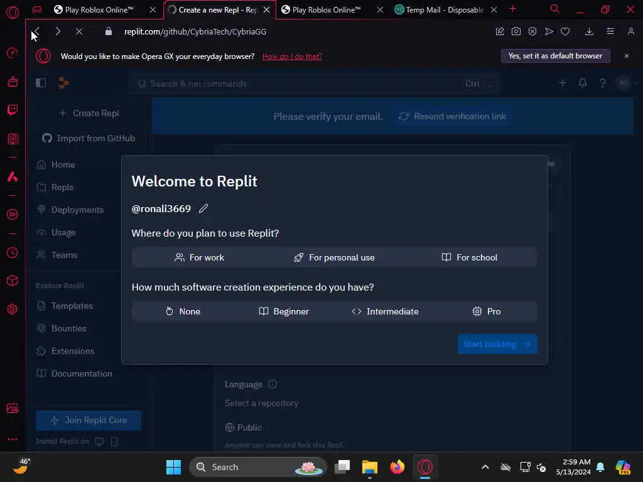Open Opera sidebar history clock icon
This screenshot has height=482, width=643.
[13, 253]
